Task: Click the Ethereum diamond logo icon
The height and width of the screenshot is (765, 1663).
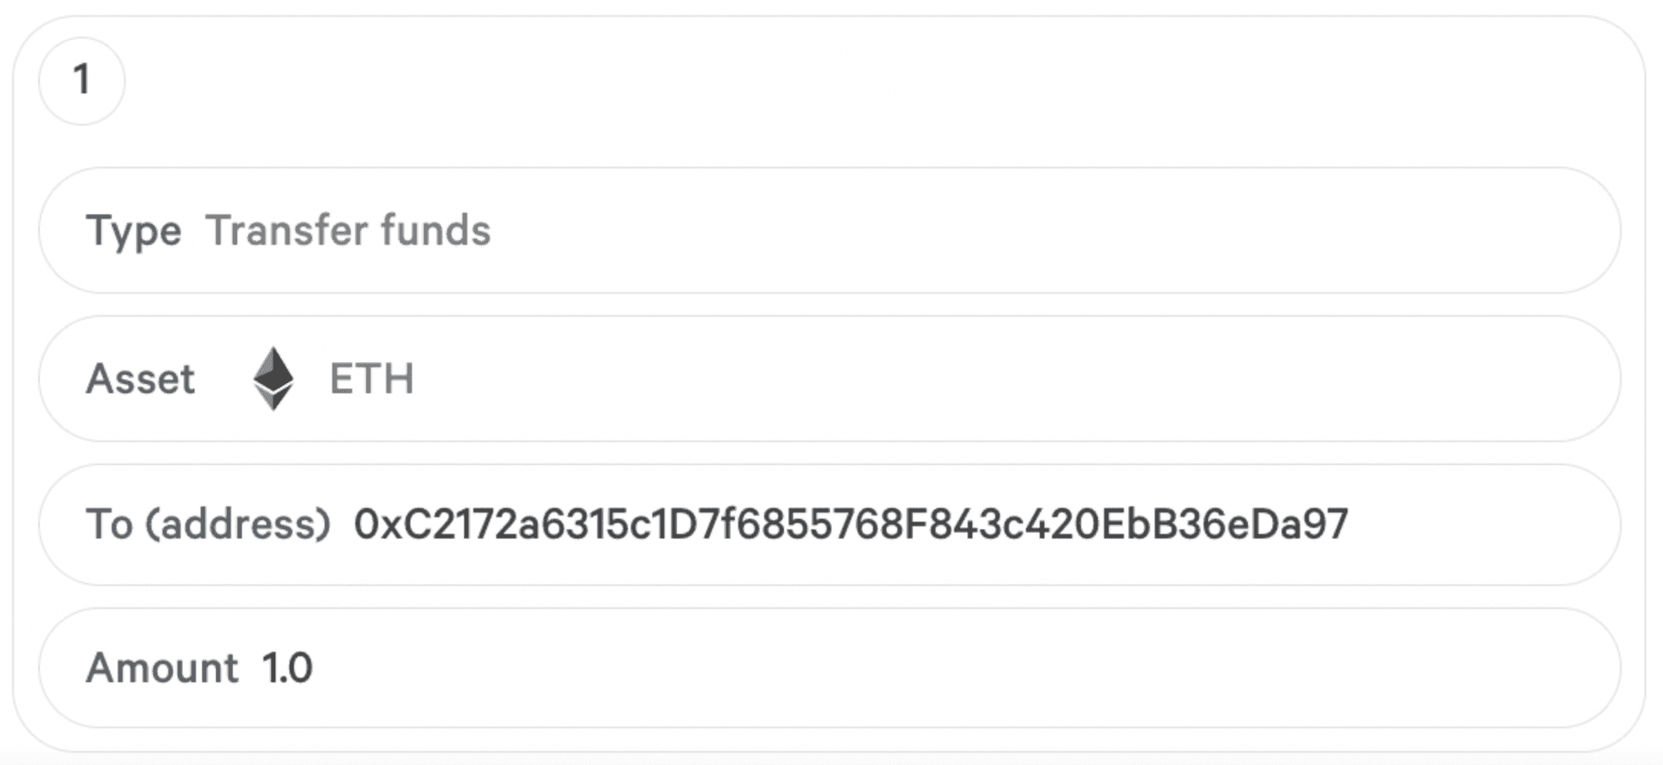Action: pyautogui.click(x=274, y=379)
